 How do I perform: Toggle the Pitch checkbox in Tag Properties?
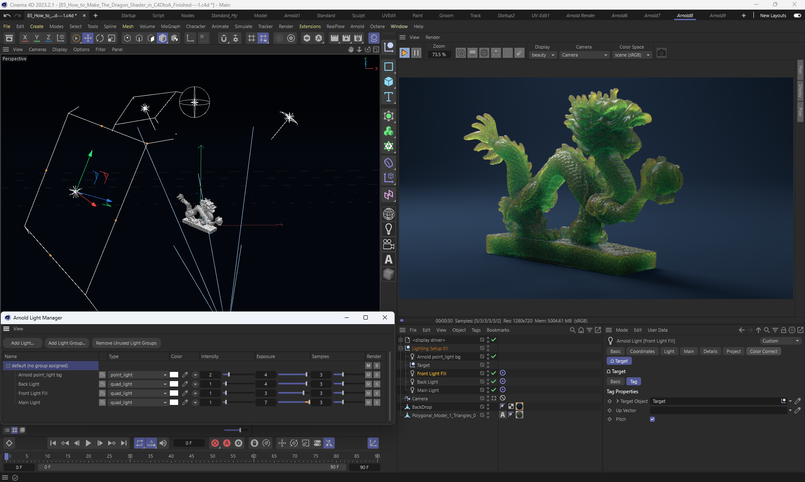pos(652,419)
